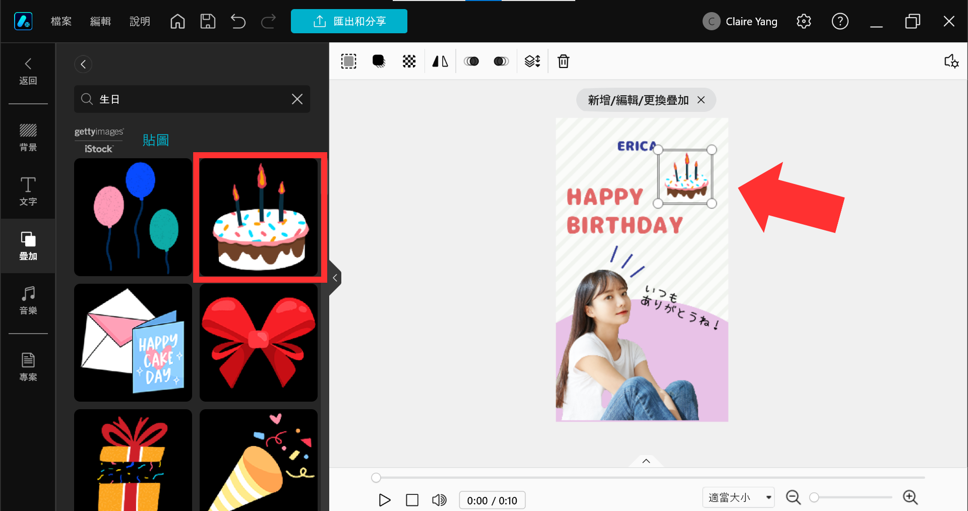The image size is (968, 511).
Task: Mute the audio with the speaker icon
Action: (x=439, y=500)
